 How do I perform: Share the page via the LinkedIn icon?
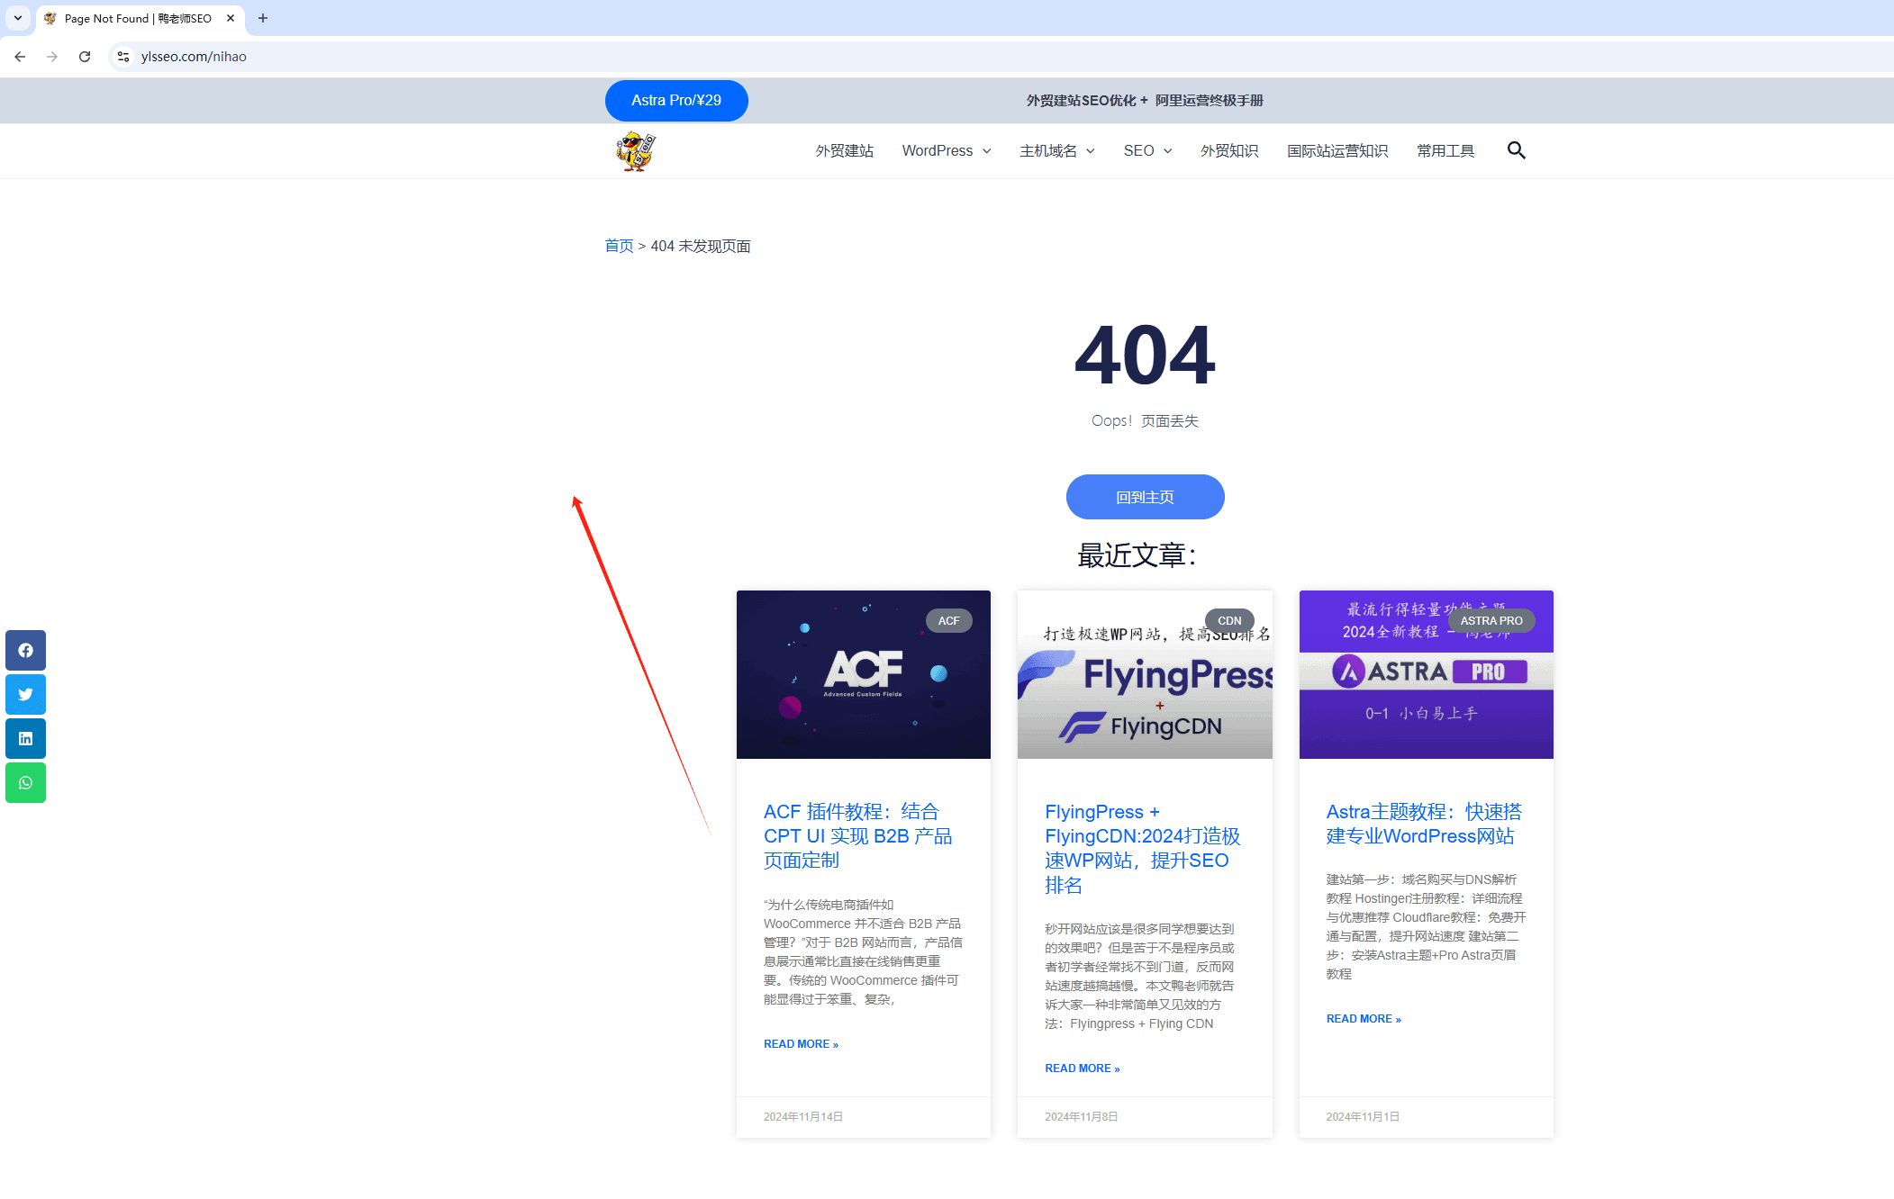tap(25, 738)
